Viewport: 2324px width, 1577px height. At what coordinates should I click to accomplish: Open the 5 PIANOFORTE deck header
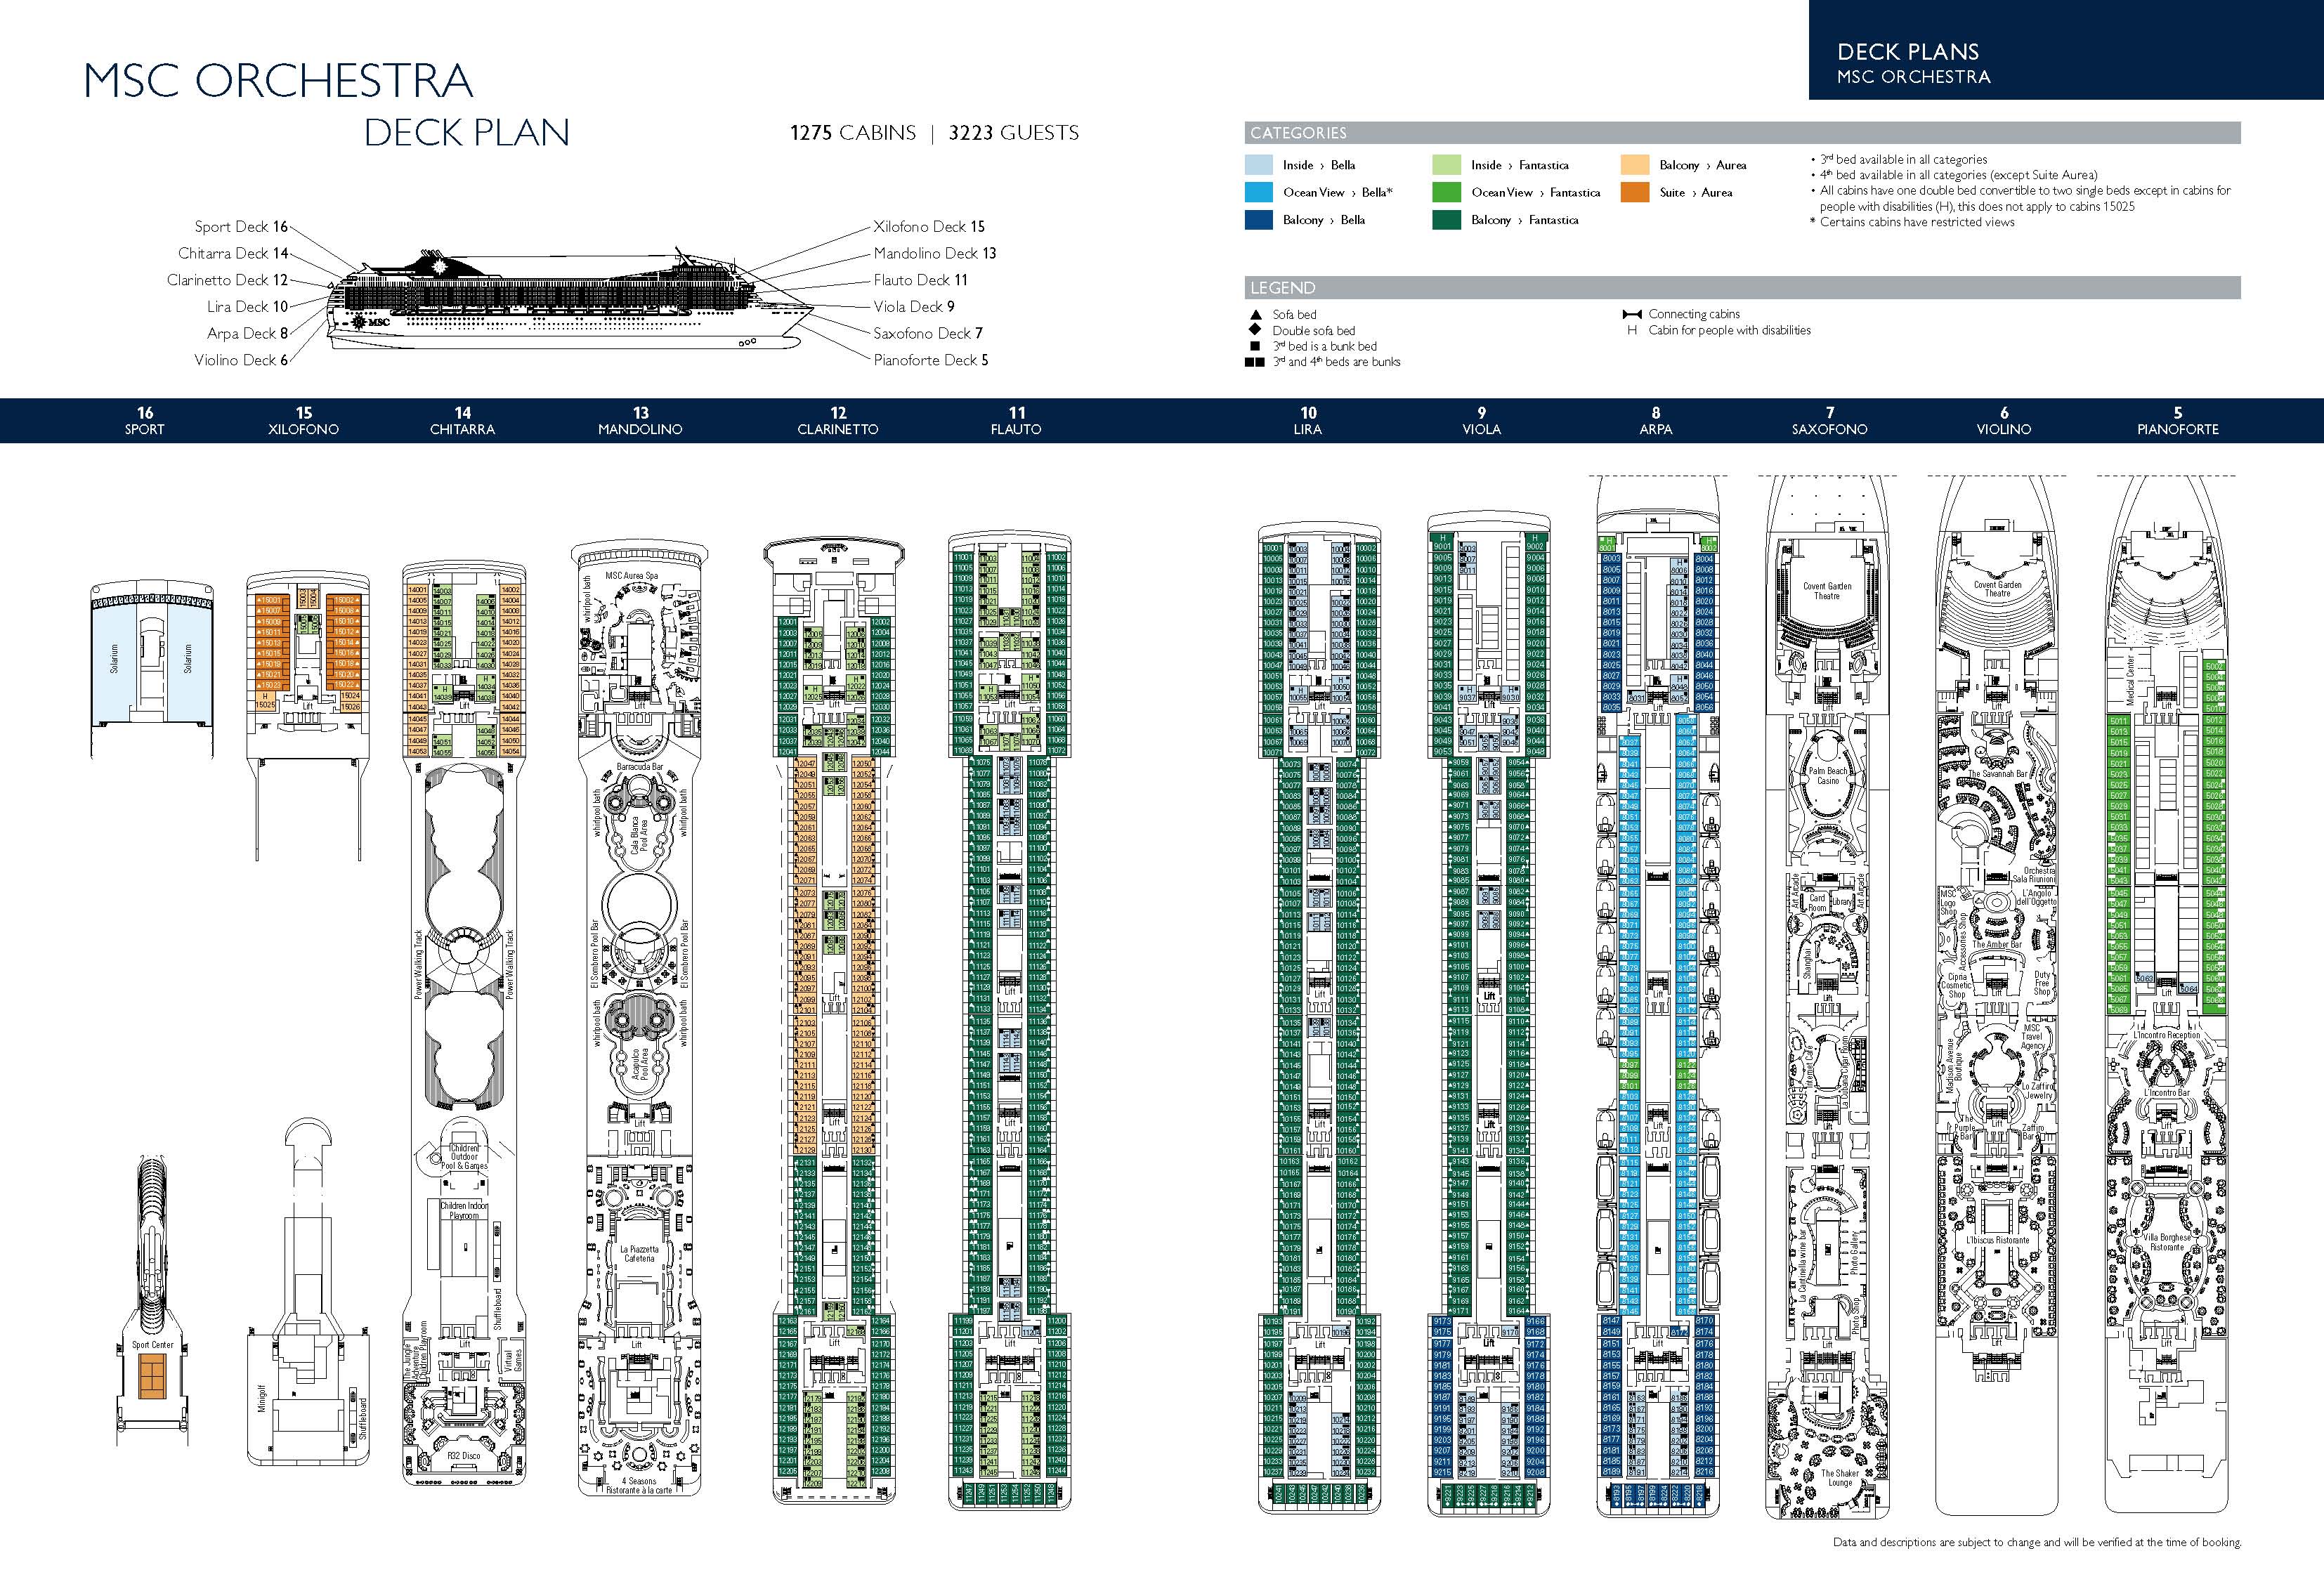2178,420
